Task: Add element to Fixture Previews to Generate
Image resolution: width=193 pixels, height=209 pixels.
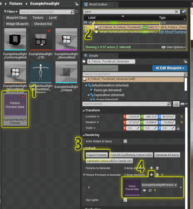Action: [151, 175]
